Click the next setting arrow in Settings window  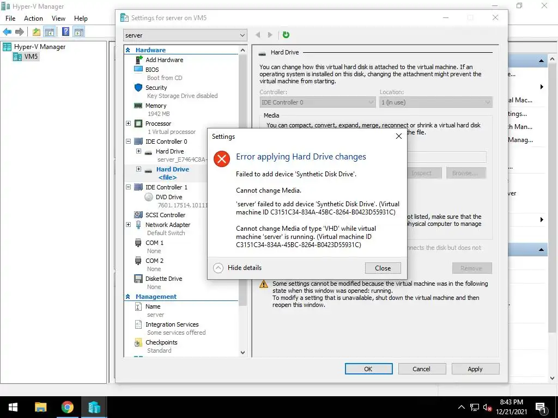pos(270,35)
